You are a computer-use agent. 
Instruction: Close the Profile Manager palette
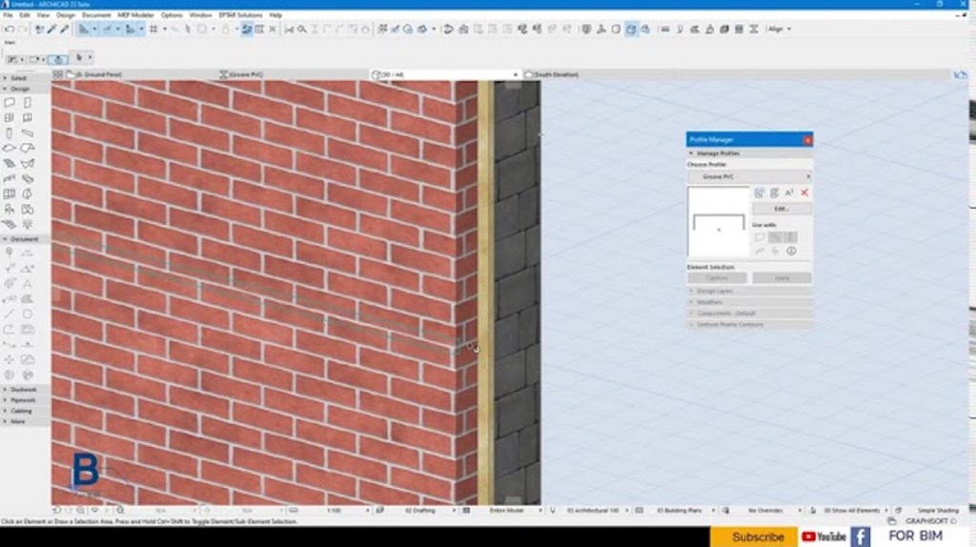pos(807,140)
